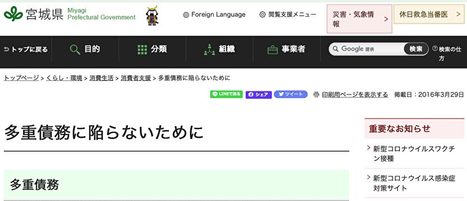Open 災害・気象情報 banner
The width and height of the screenshot is (467, 201).
coord(359,19)
